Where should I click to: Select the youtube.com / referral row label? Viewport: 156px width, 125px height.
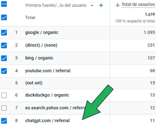click(48, 70)
